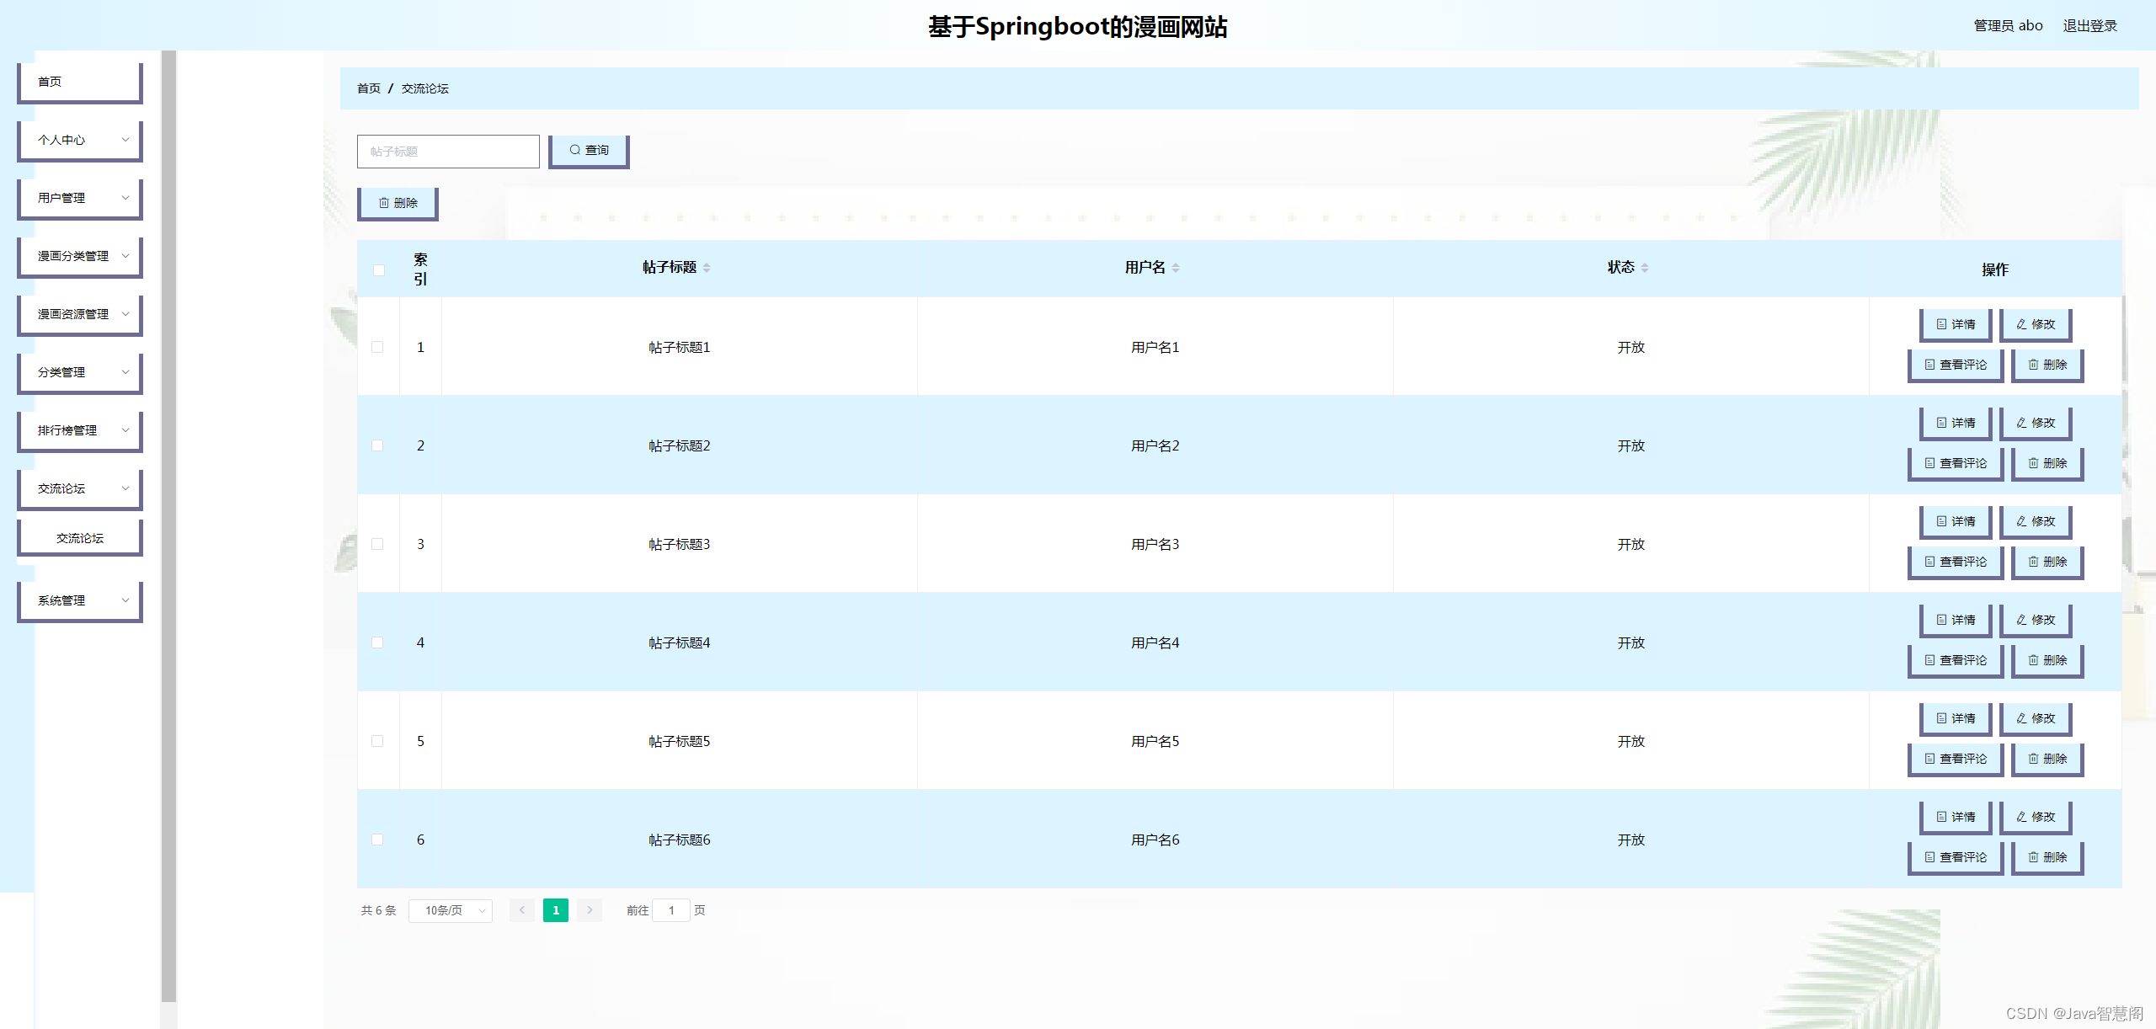Image resolution: width=2156 pixels, height=1029 pixels.
Task: Delete row 4 using its 删除 button
Action: click(x=2047, y=660)
